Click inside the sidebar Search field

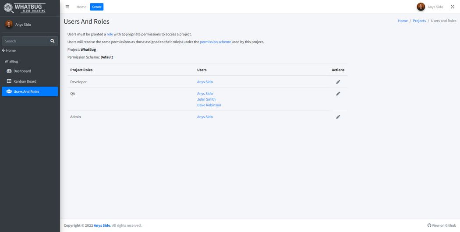[25, 41]
